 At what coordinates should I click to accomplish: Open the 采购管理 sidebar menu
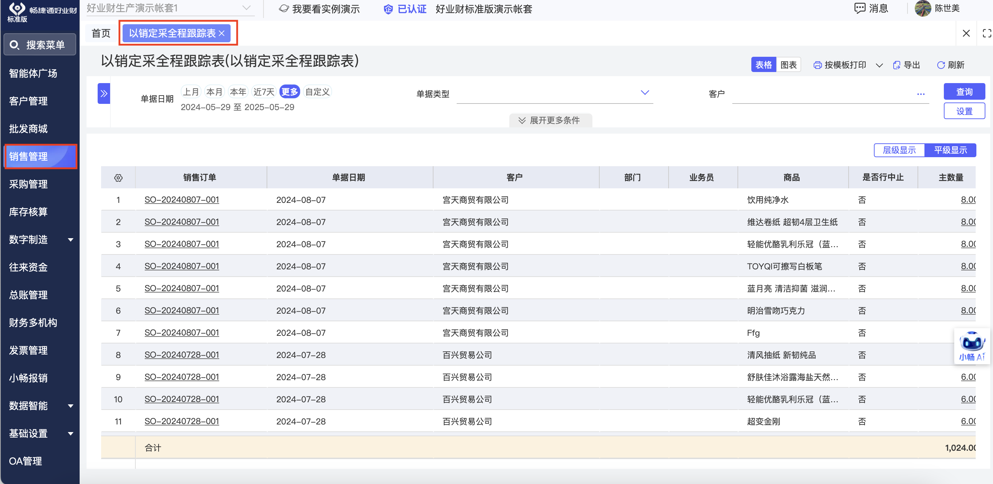(28, 184)
